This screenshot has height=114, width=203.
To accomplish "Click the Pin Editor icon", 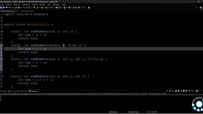I will pyautogui.click(x=89, y=8).
